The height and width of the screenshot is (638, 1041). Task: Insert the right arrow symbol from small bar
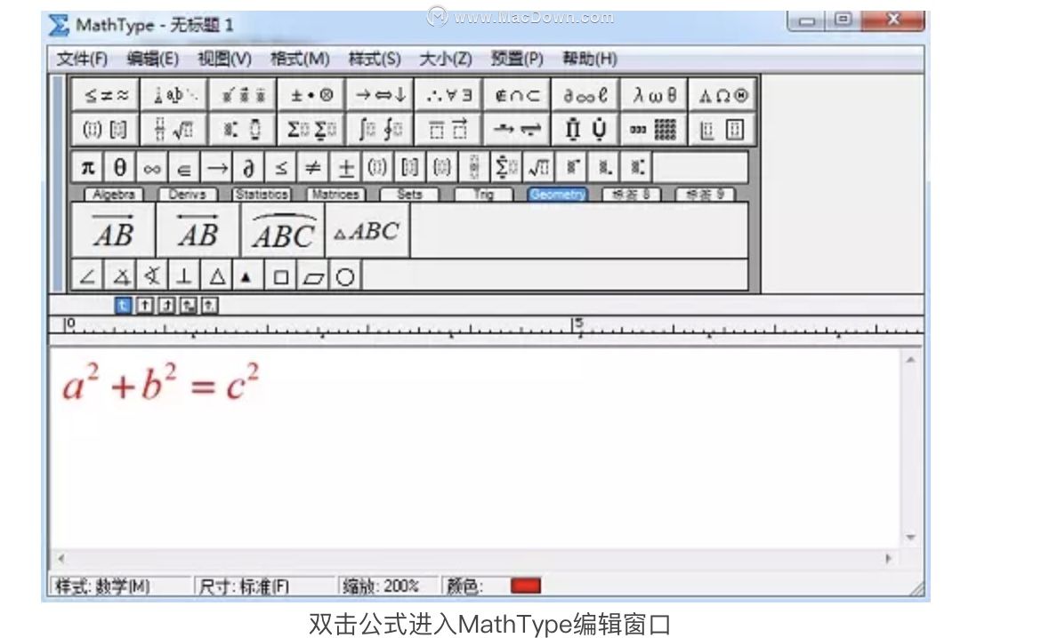pyautogui.click(x=216, y=168)
